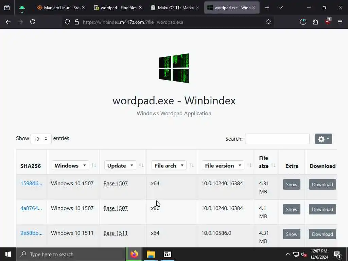Open the uBlock Origin extension icon
Screen dimensions: 348x261
tap(328, 22)
